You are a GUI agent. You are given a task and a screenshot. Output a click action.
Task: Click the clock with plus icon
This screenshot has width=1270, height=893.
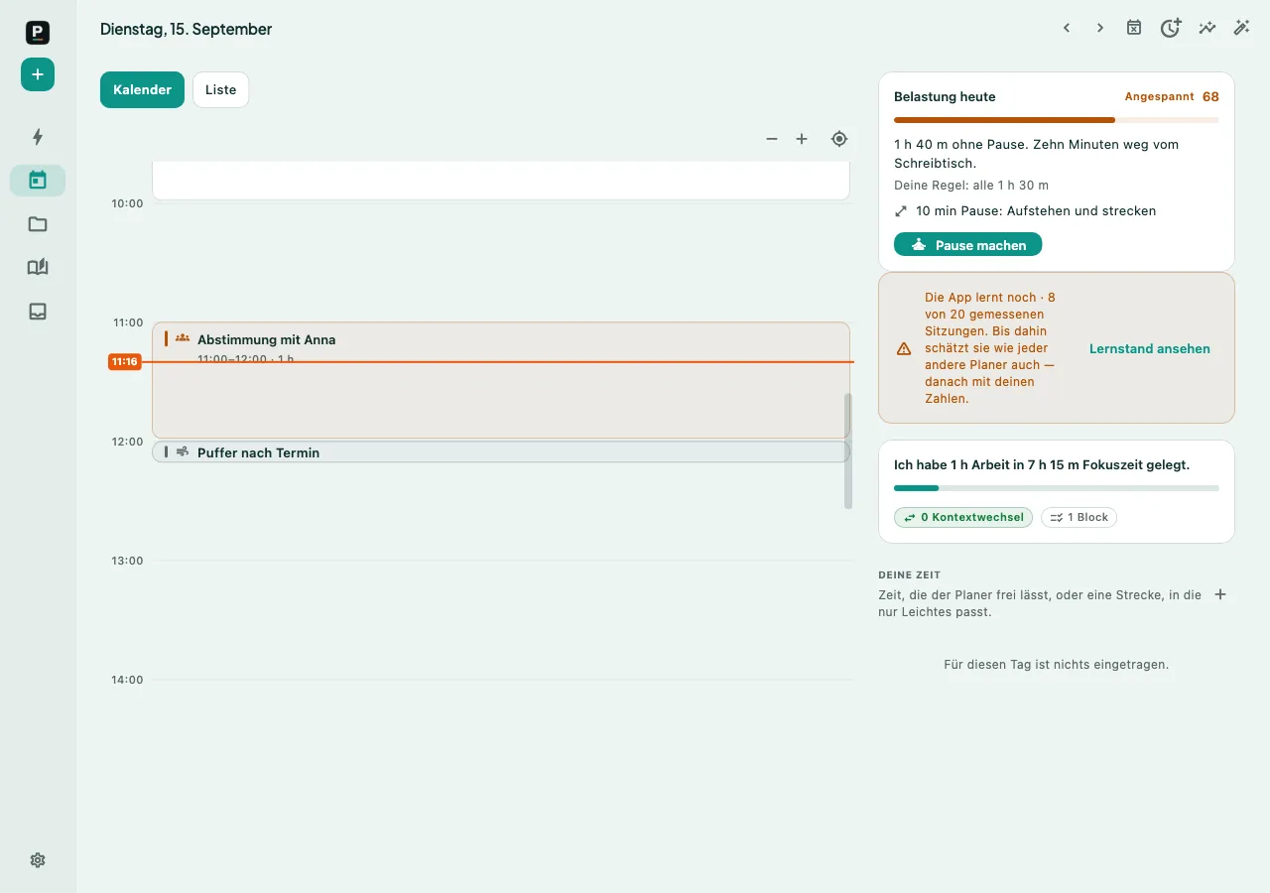(x=1171, y=28)
